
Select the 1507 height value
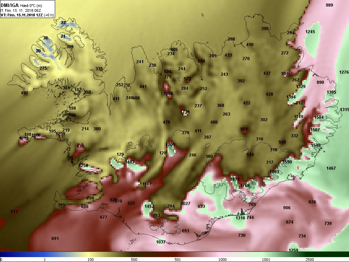pos(315,130)
